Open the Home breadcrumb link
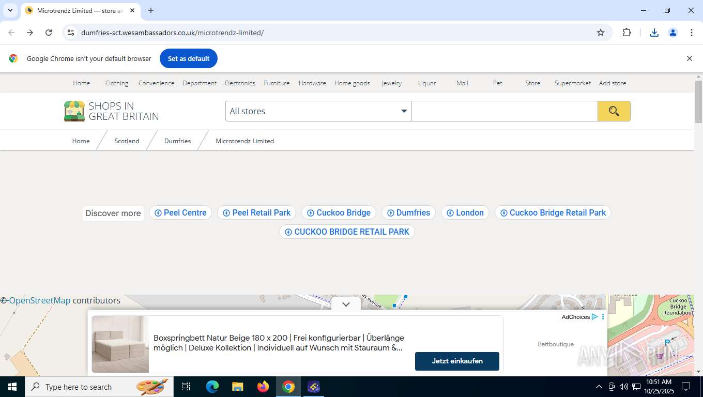Image resolution: width=703 pixels, height=397 pixels. (81, 141)
